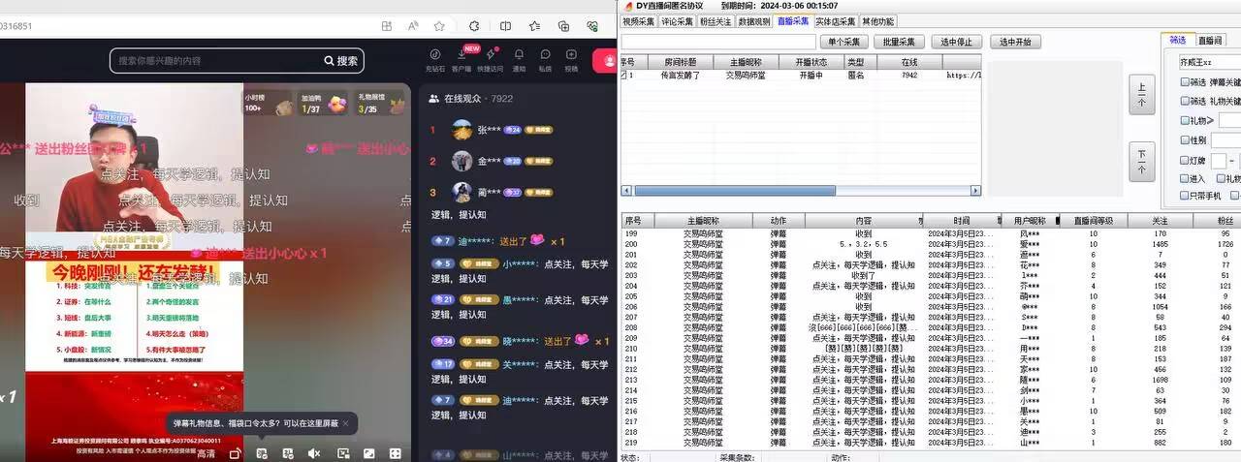This screenshot has width=1241, height=462.
Task: Switch to the 评论采集 tab
Action: click(678, 21)
